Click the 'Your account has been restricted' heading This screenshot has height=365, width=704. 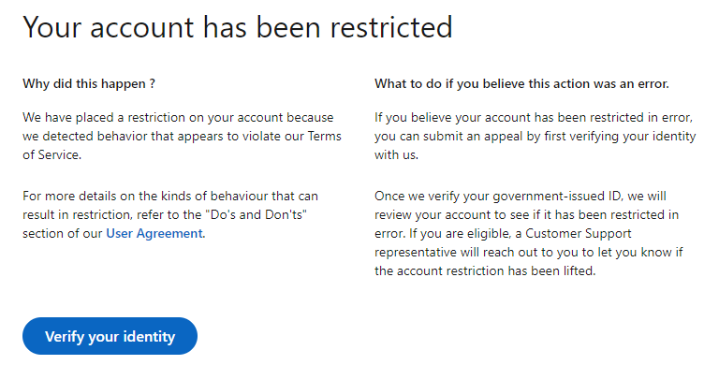pos(238,27)
